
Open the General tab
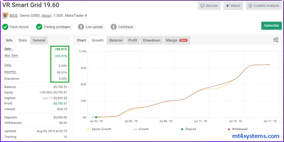click(x=39, y=40)
